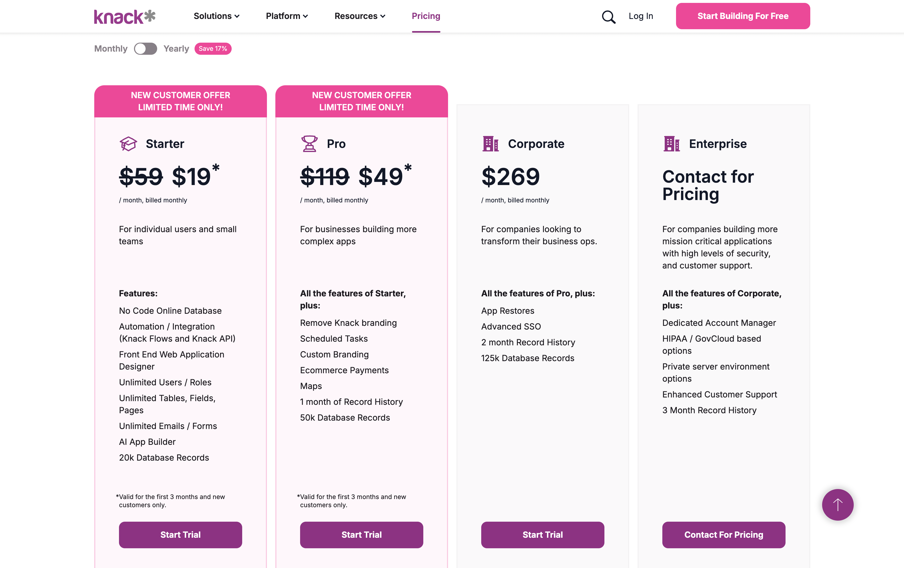Image resolution: width=904 pixels, height=568 pixels.
Task: Start Trial for the Corporate plan
Action: point(543,535)
